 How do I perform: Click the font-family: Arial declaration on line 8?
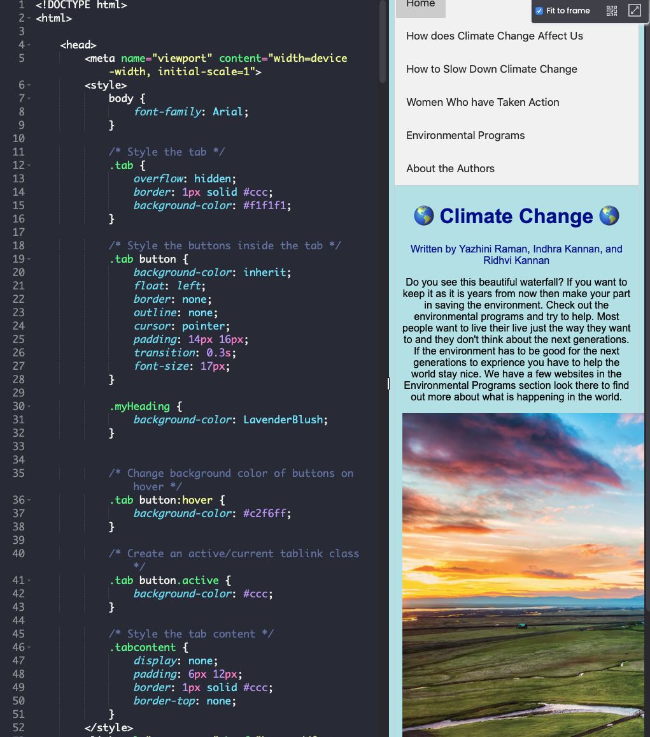coord(191,112)
